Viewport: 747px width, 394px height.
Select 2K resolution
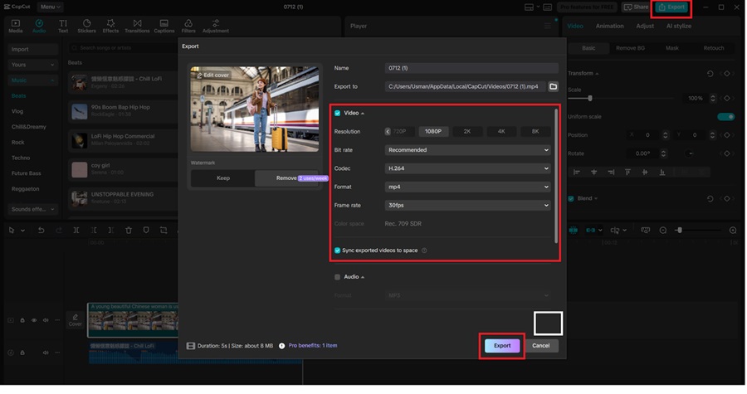pyautogui.click(x=467, y=131)
